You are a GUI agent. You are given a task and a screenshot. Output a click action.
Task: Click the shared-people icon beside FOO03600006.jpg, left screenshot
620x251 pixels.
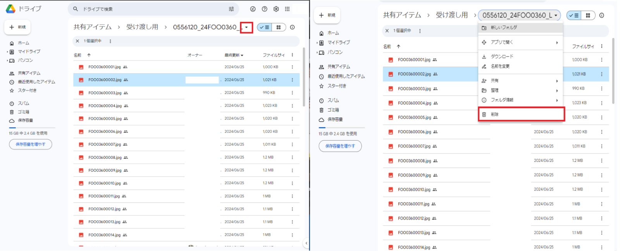pos(126,132)
